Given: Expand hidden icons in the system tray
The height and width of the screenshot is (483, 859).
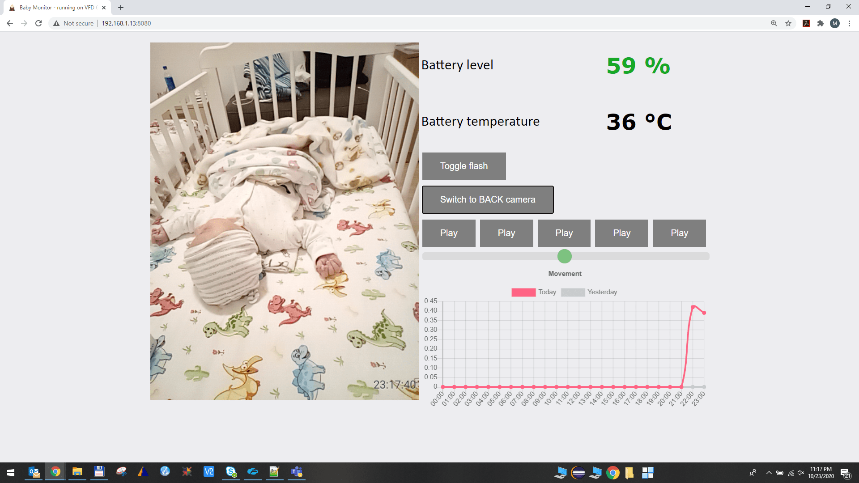Looking at the screenshot, I should 769,472.
